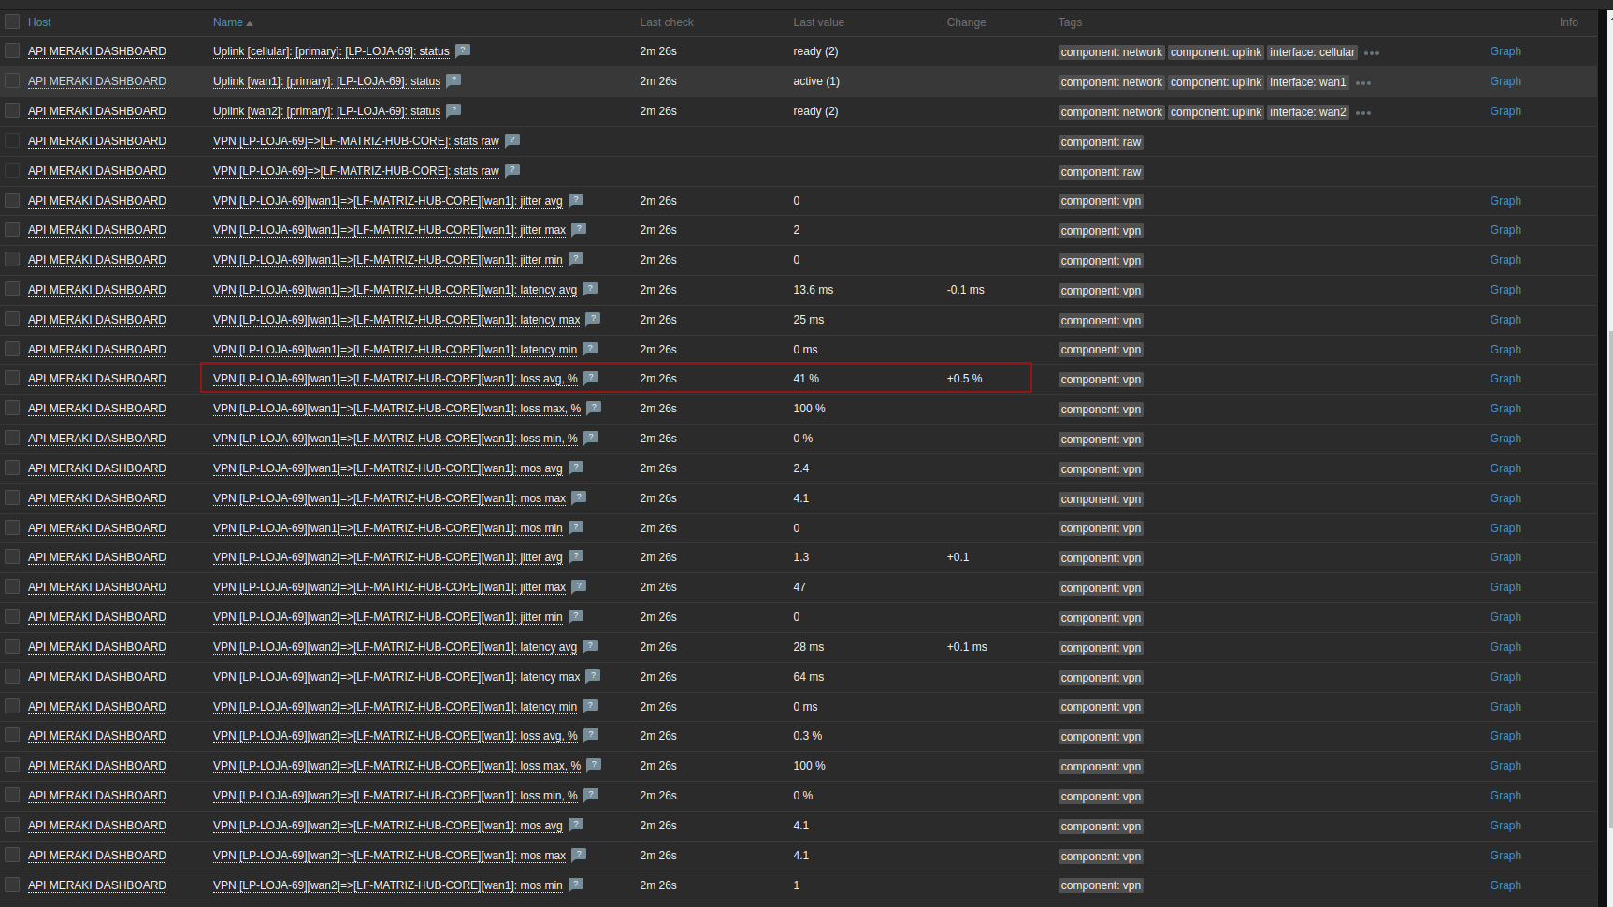The height and width of the screenshot is (907, 1613).
Task: Toggle the select-all checkbox in header
Action: [12, 22]
